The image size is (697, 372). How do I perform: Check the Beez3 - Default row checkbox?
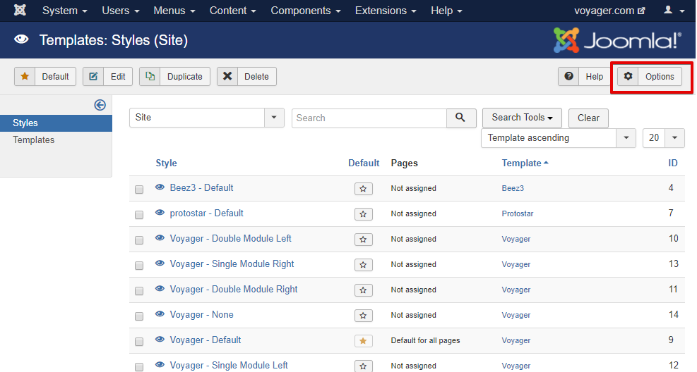coord(139,190)
